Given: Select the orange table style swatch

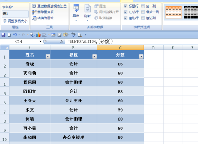Looking at the screenshot, I should [x=173, y=12].
